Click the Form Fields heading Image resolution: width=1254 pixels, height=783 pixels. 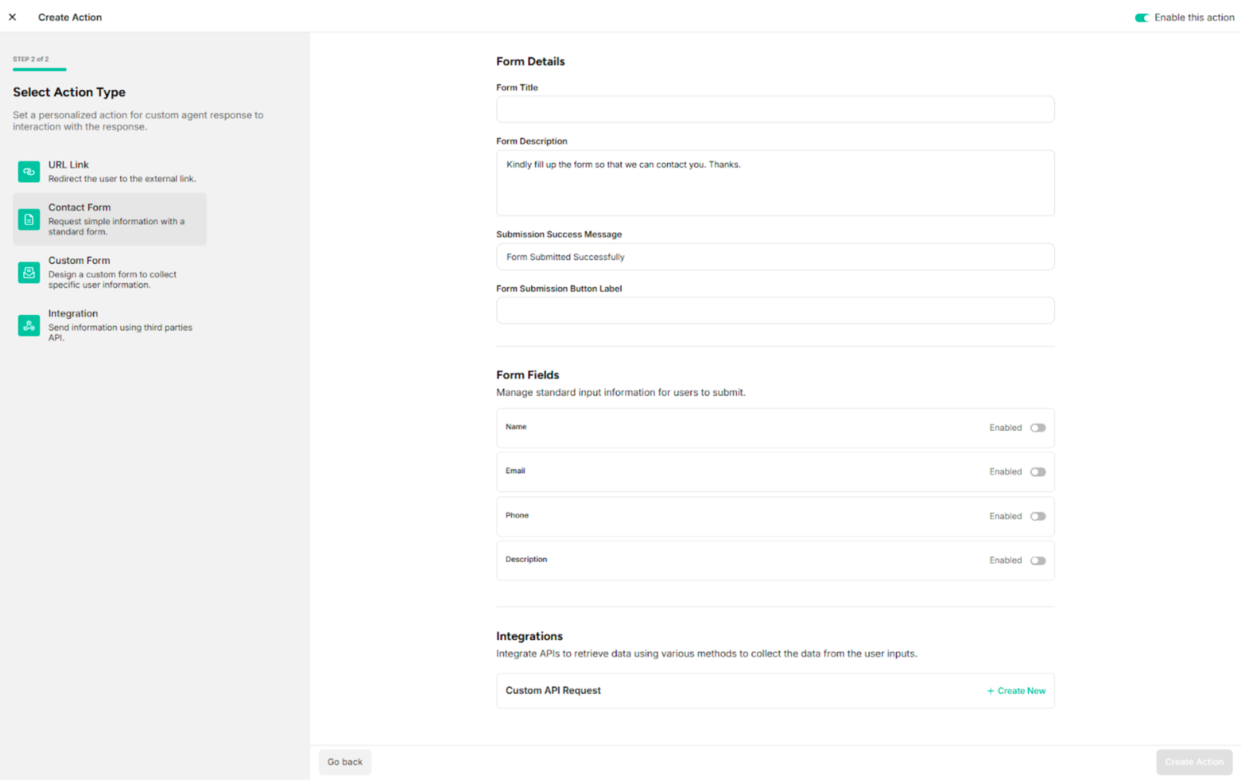528,375
